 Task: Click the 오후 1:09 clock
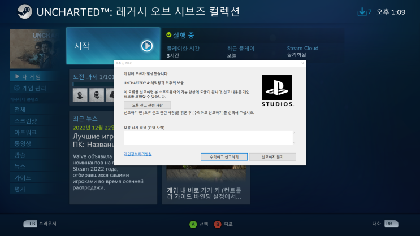pos(391,12)
